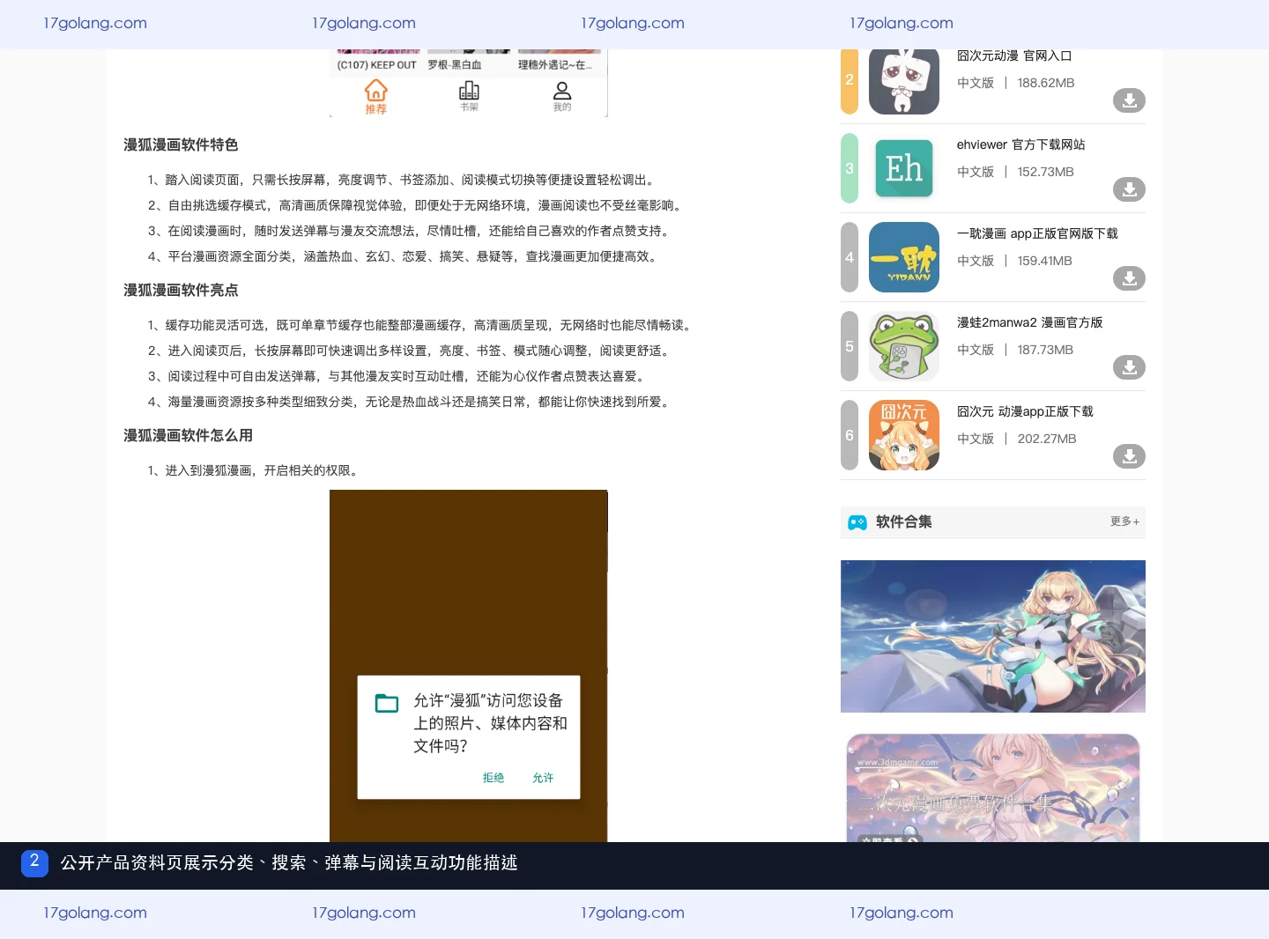1269x939 pixels.
Task: Click the gamepad icon beside 软件合集
Action: click(x=857, y=522)
